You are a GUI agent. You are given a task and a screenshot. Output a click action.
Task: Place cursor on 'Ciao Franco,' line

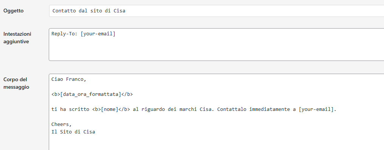tap(69, 79)
